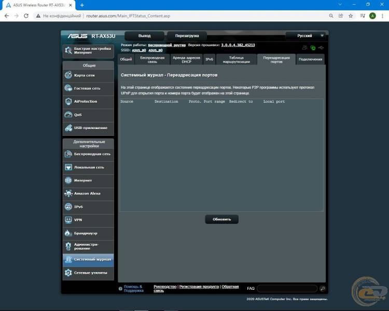Open Network Tools (Сетевые утилиты) icon
The image size is (389, 311).
(68, 273)
